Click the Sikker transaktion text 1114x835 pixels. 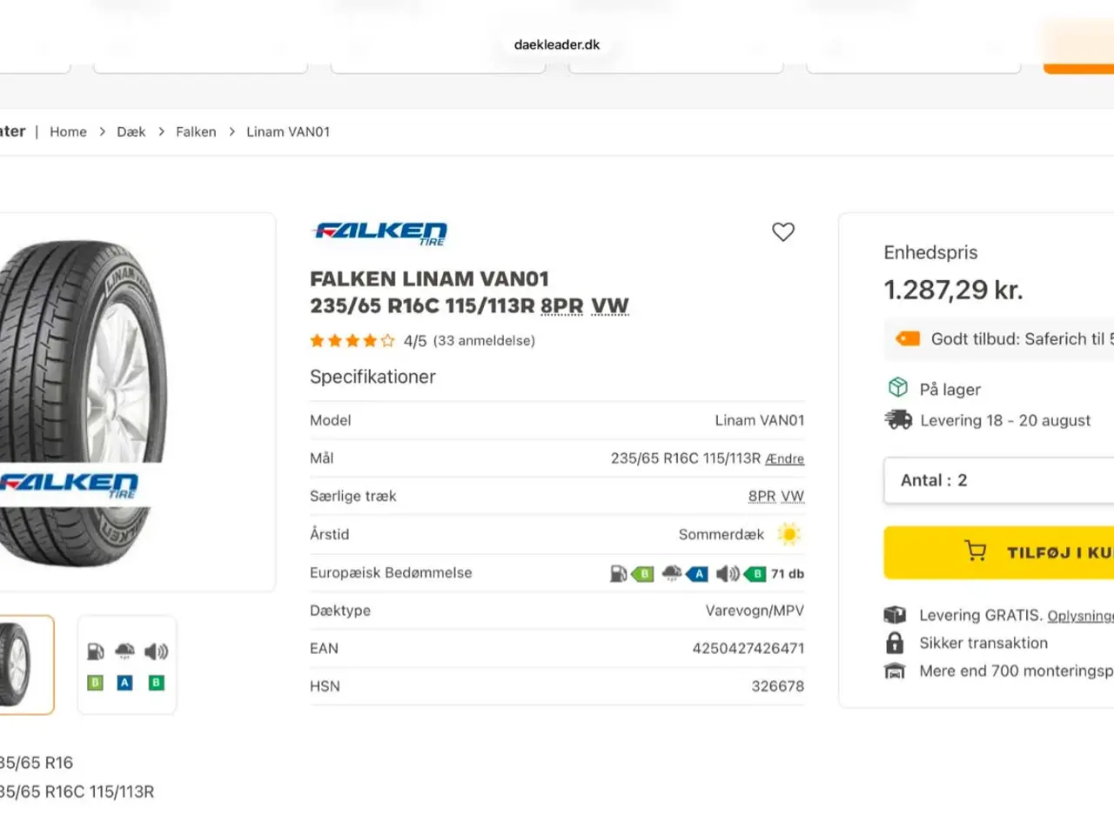pos(983,643)
